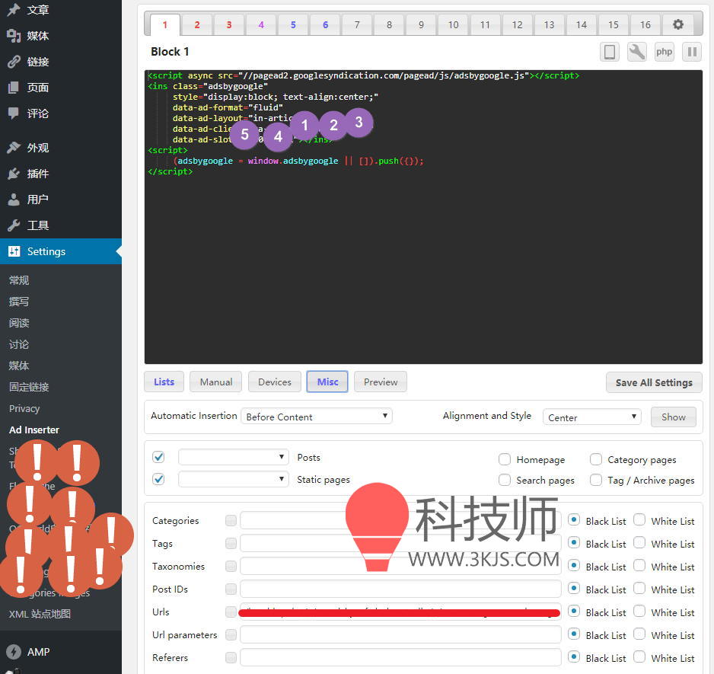This screenshot has height=674, width=714.
Task: Open the Privacy settings link
Action: [x=24, y=408]
